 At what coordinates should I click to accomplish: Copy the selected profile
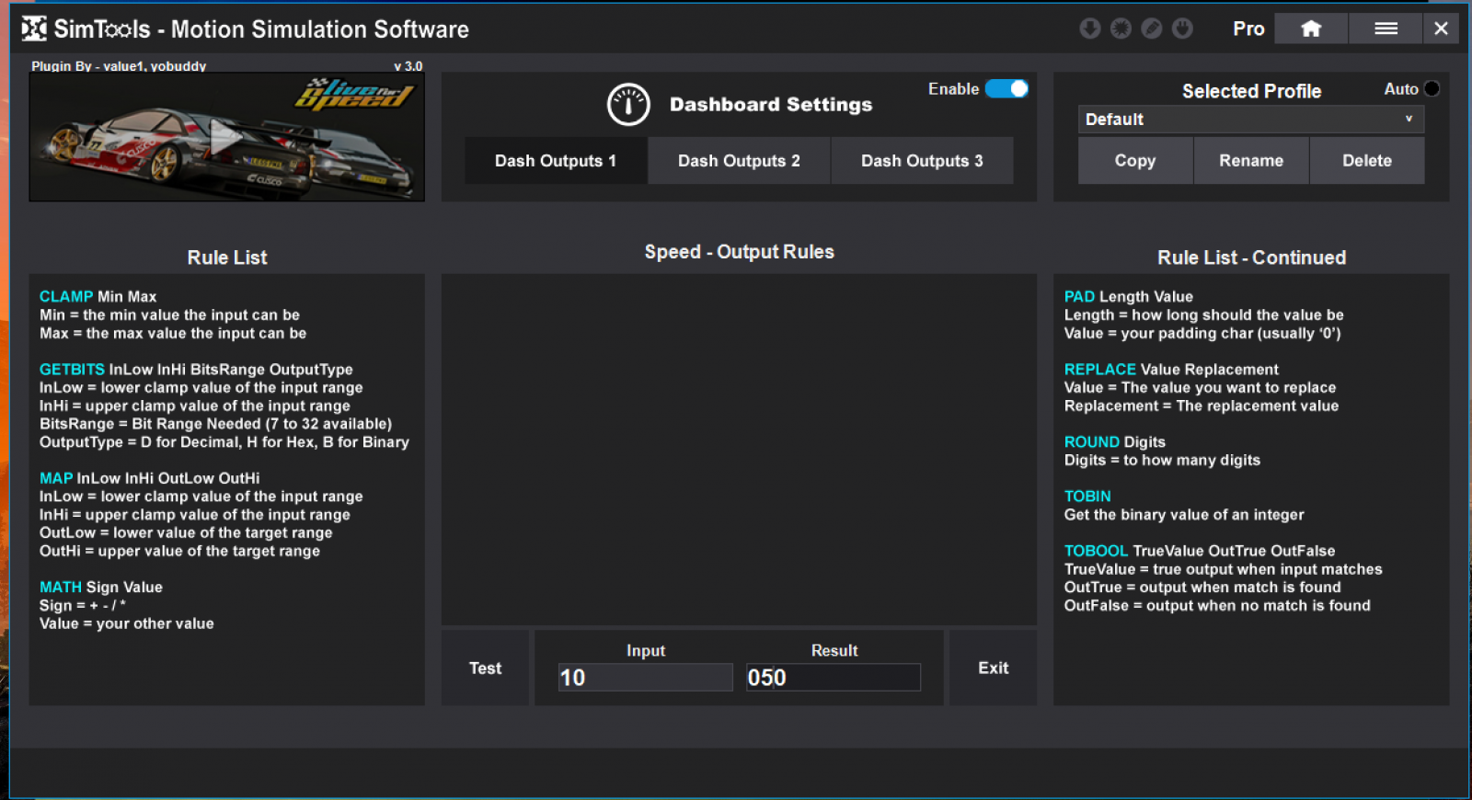(1135, 161)
